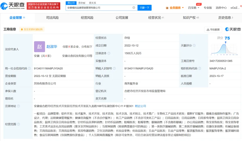Click the 组织机构代码 help icon

click(200, 68)
